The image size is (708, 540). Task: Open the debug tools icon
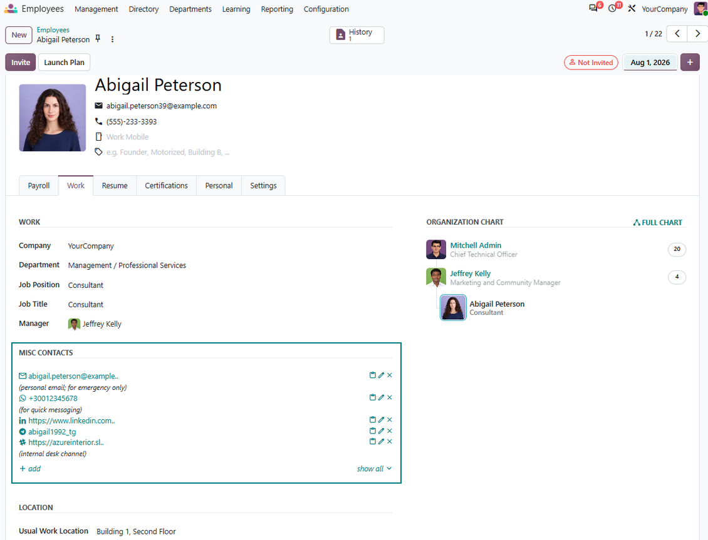(632, 9)
